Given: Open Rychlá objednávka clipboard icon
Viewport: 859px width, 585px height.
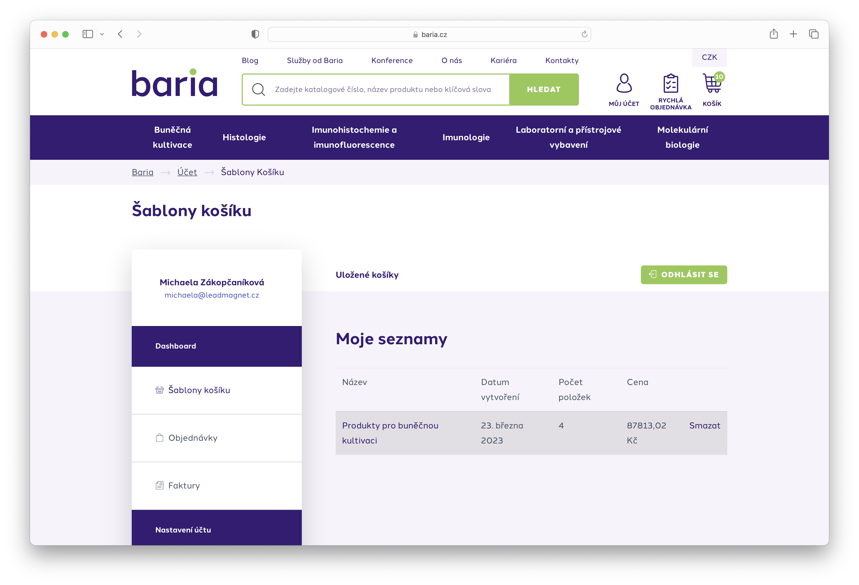Looking at the screenshot, I should [x=670, y=83].
